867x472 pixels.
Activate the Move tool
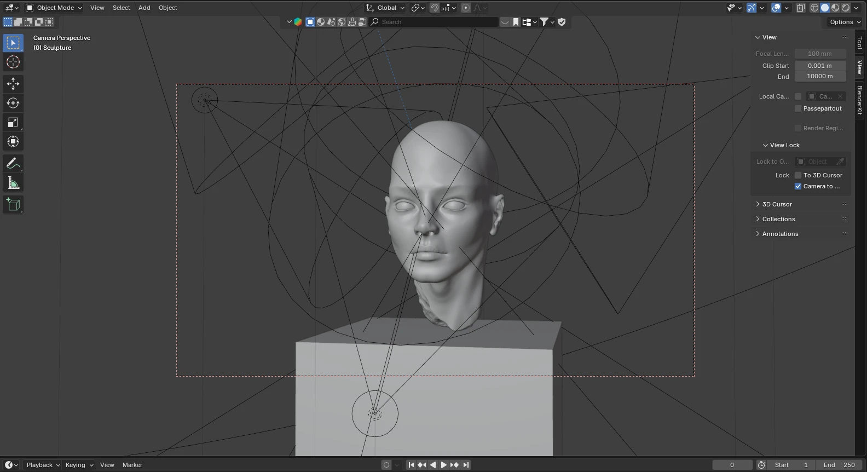coord(13,84)
